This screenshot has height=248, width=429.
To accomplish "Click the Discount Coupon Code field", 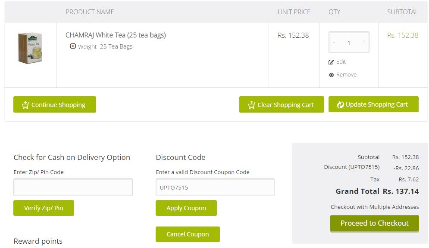I will click(215, 187).
